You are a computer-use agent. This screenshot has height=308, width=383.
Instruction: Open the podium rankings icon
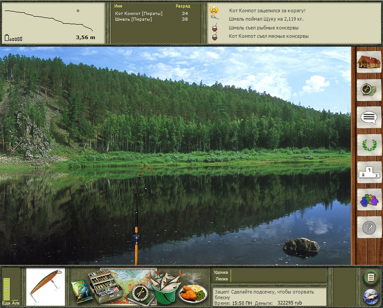pyautogui.click(x=369, y=172)
